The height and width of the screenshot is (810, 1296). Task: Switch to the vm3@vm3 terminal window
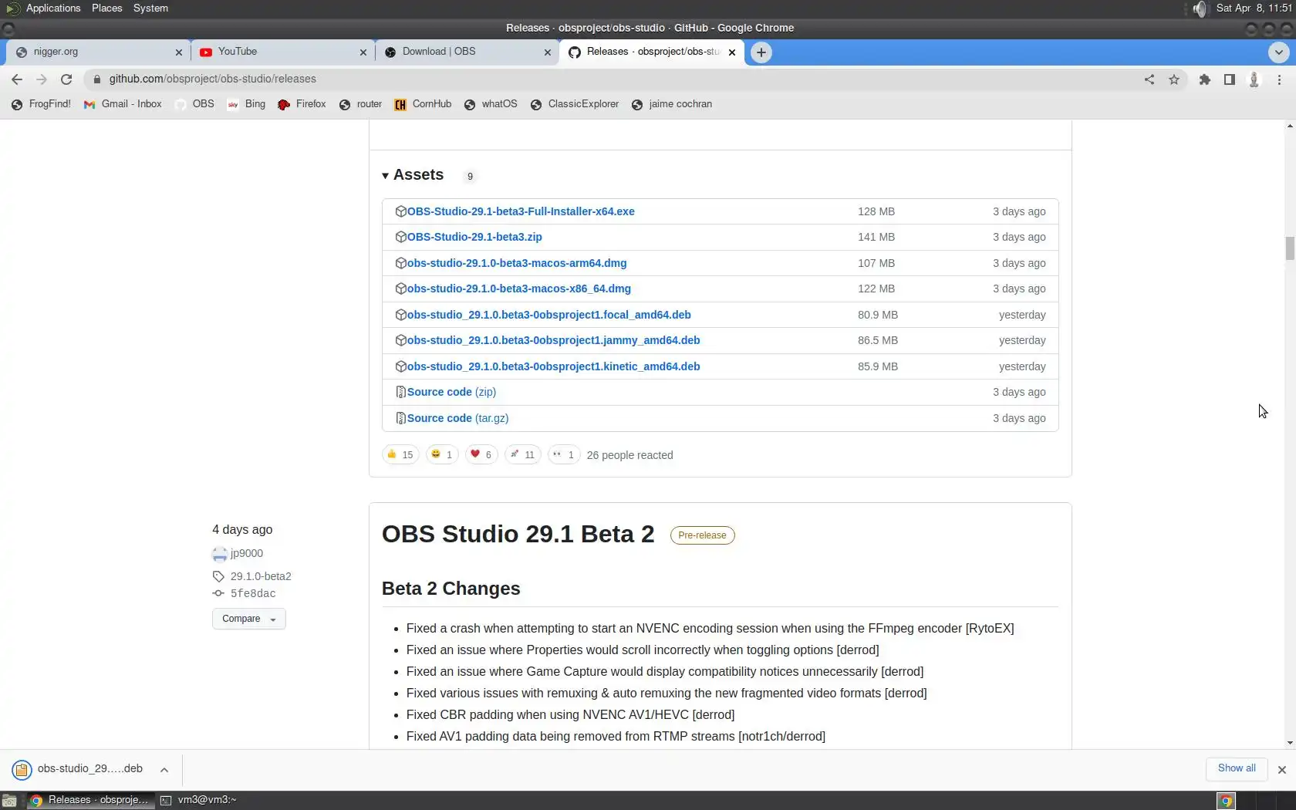(x=199, y=801)
